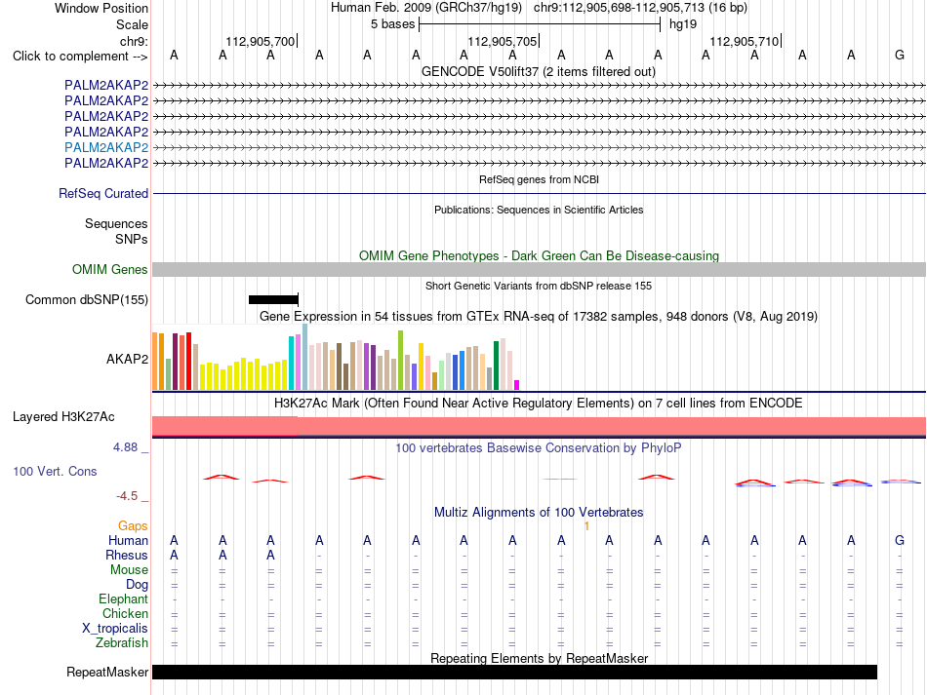Image resolution: width=927 pixels, height=695 pixels.
Task: Select the light-blue PALM2AKAP2 transcript label
Action: [106, 147]
